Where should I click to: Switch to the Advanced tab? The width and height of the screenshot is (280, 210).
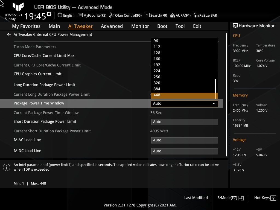point(112,26)
